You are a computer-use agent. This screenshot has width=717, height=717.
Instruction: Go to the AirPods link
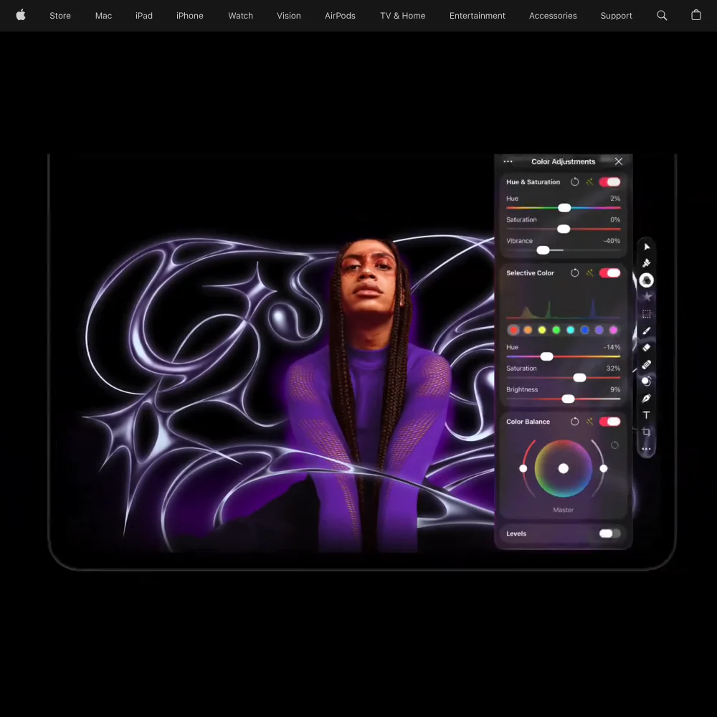pos(340,16)
